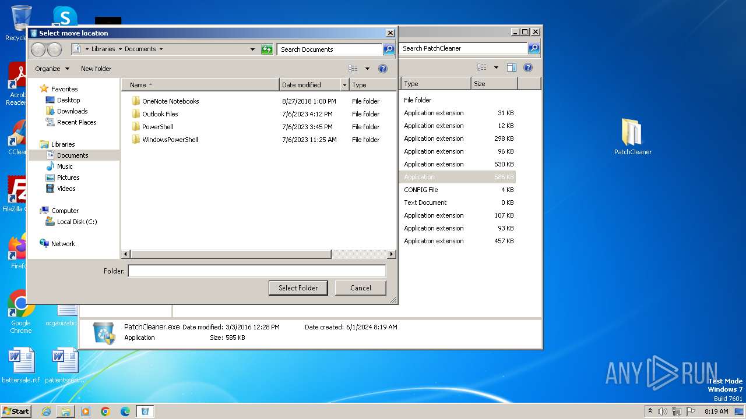Click the taskbar clock showing 8:19 AM

(x=716, y=411)
